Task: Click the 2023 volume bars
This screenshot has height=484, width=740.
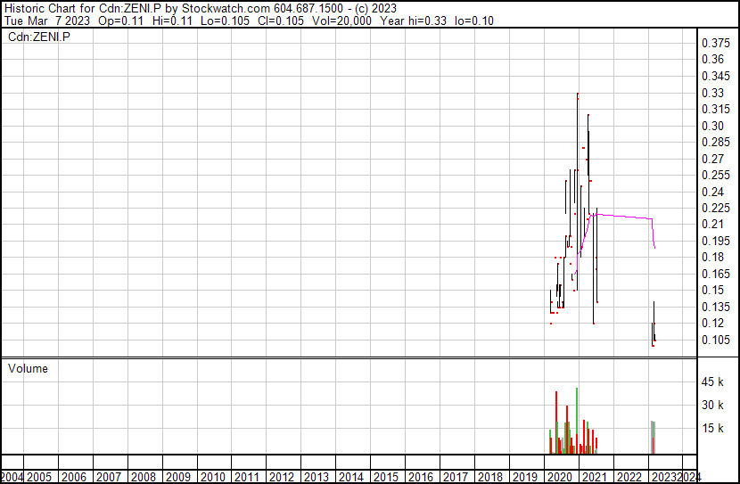Action: pos(653,437)
